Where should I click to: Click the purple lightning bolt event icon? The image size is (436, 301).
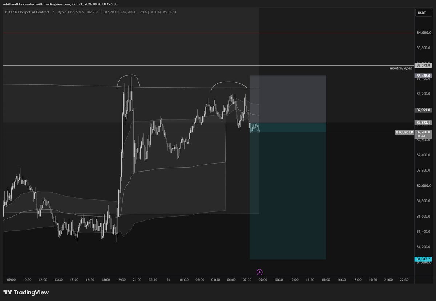260,272
